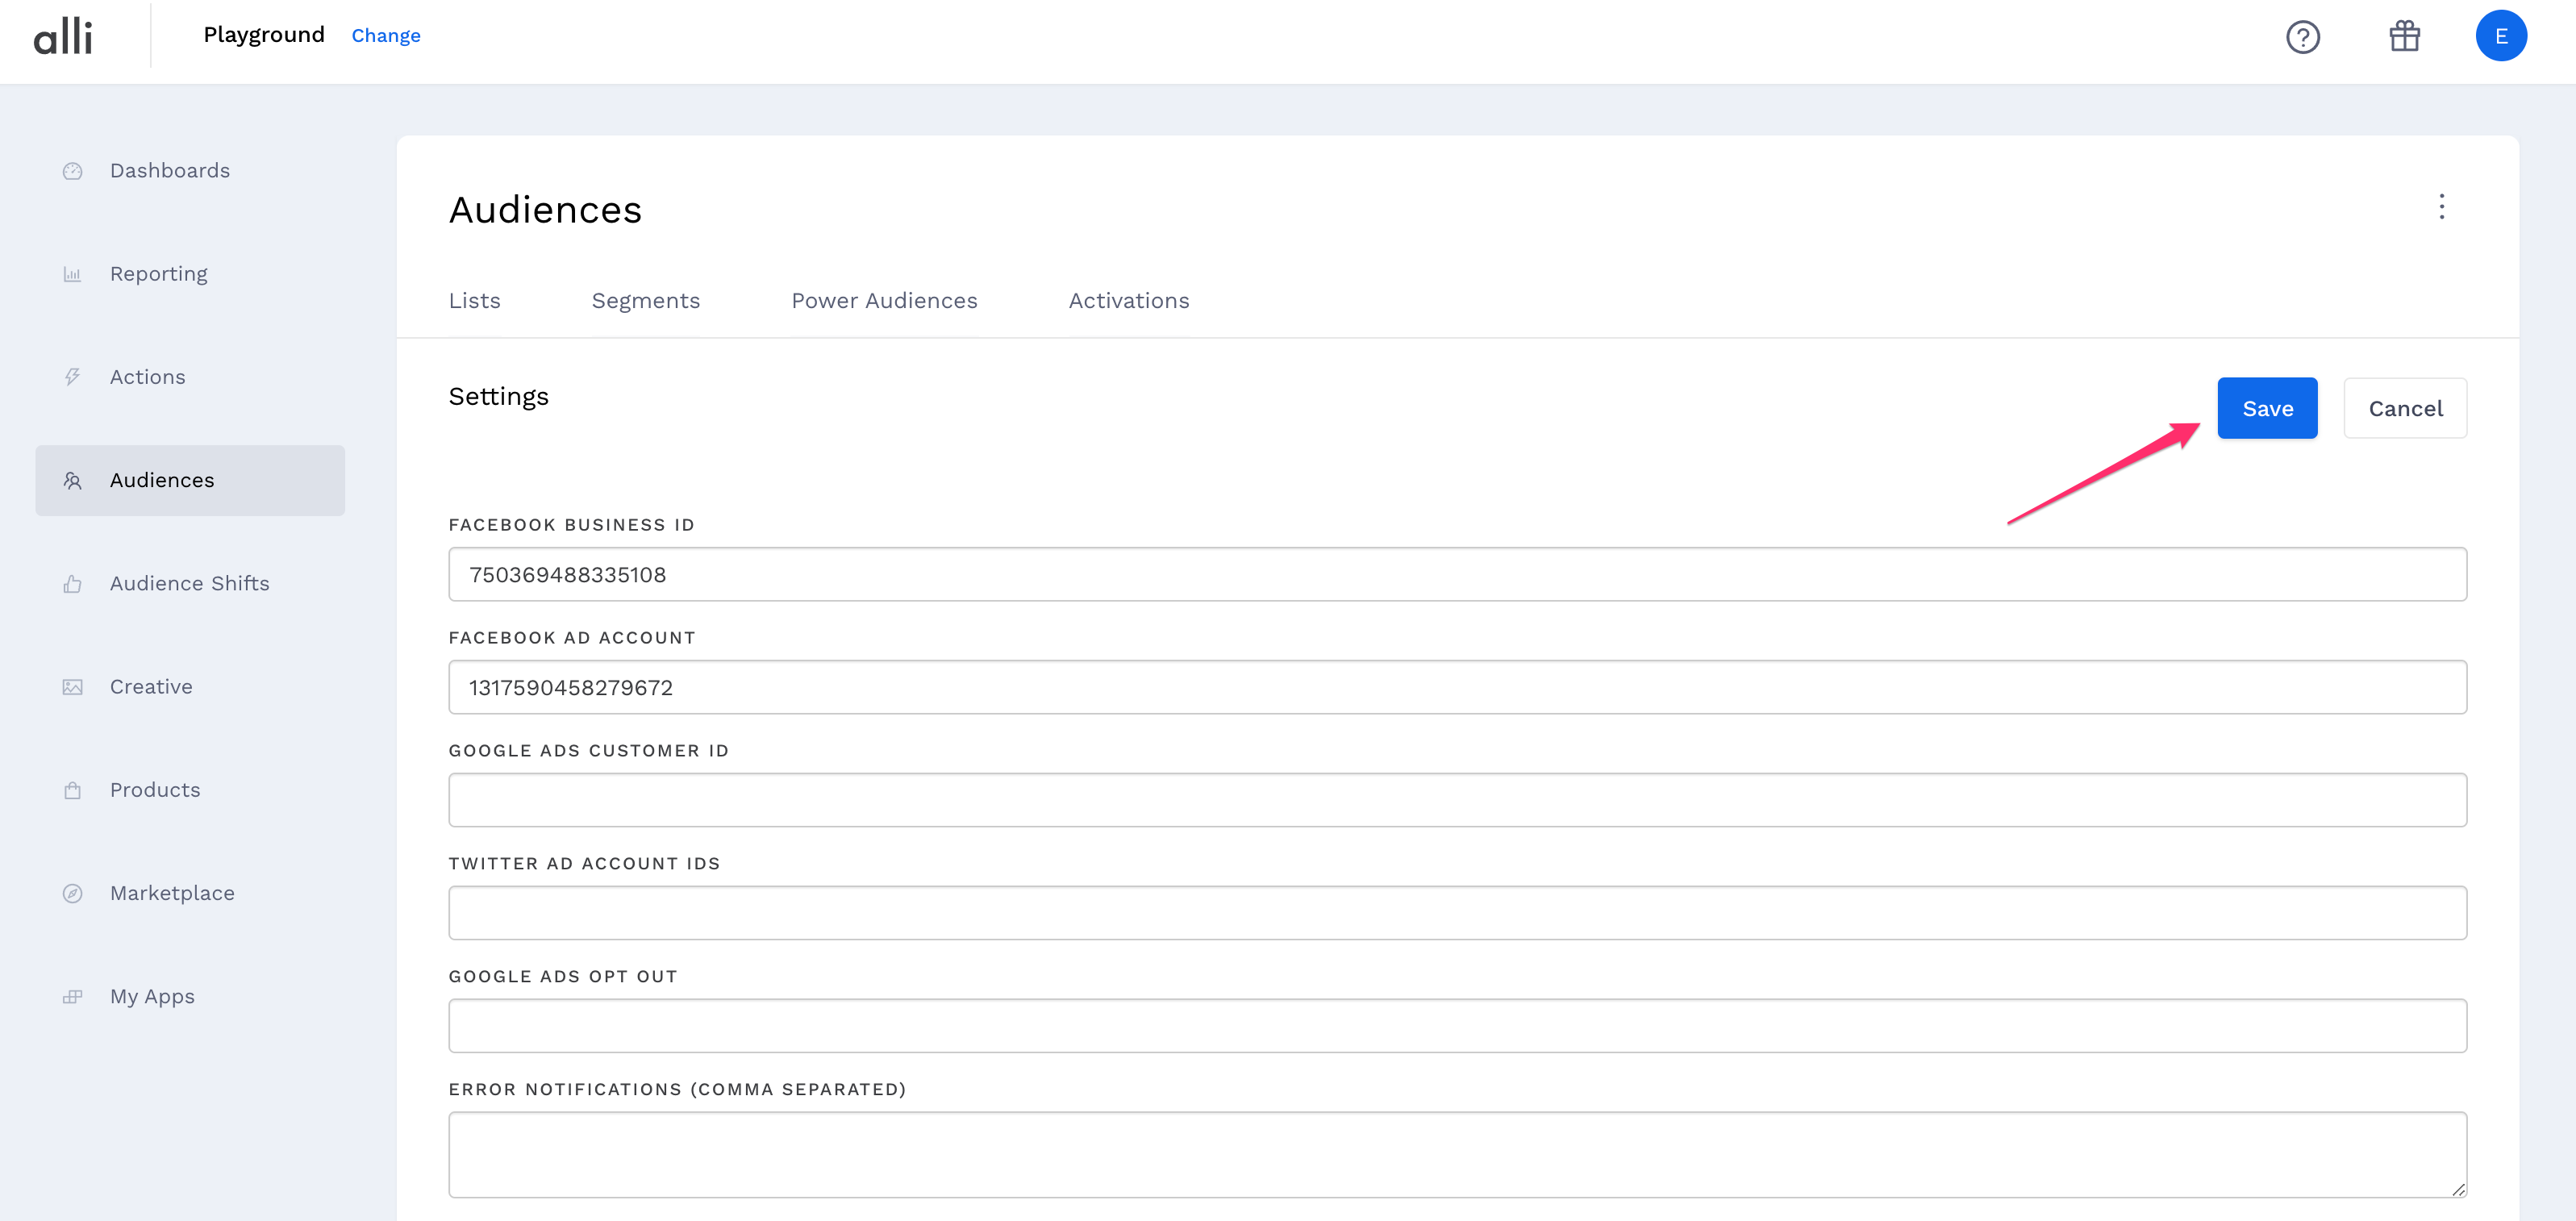Click the Cancel button
The height and width of the screenshot is (1221, 2576).
2404,408
